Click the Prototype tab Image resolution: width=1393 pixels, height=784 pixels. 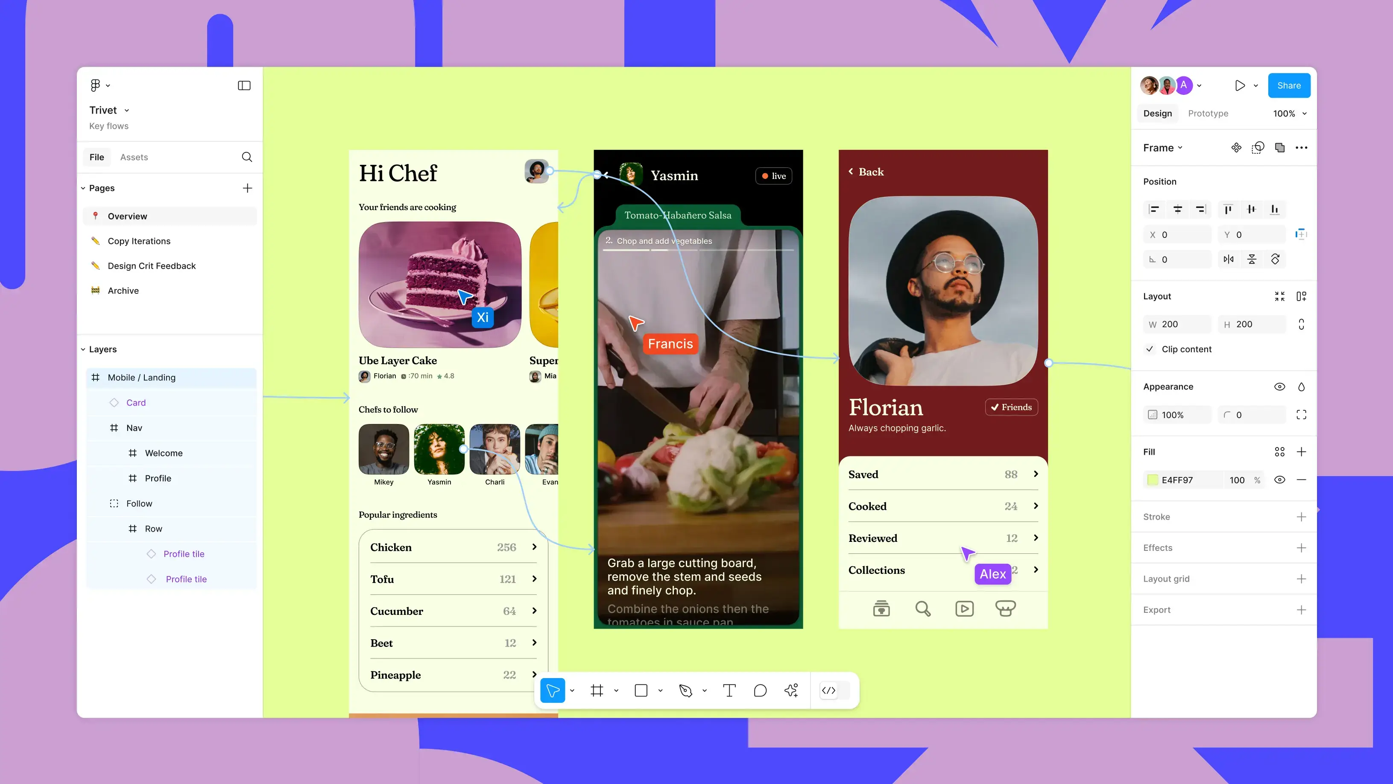coord(1207,113)
